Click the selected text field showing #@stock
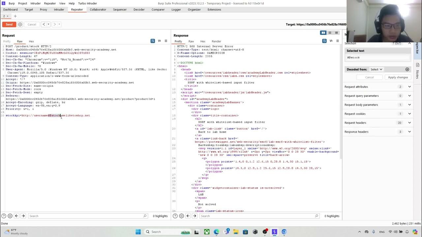 pyautogui.click(x=378, y=58)
